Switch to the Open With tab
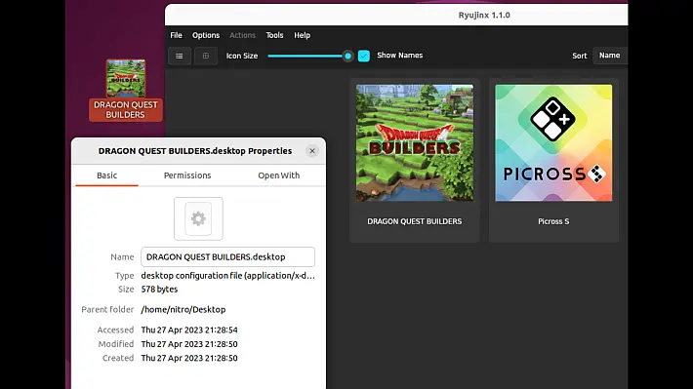Viewport: 693px width, 389px height. click(x=279, y=175)
